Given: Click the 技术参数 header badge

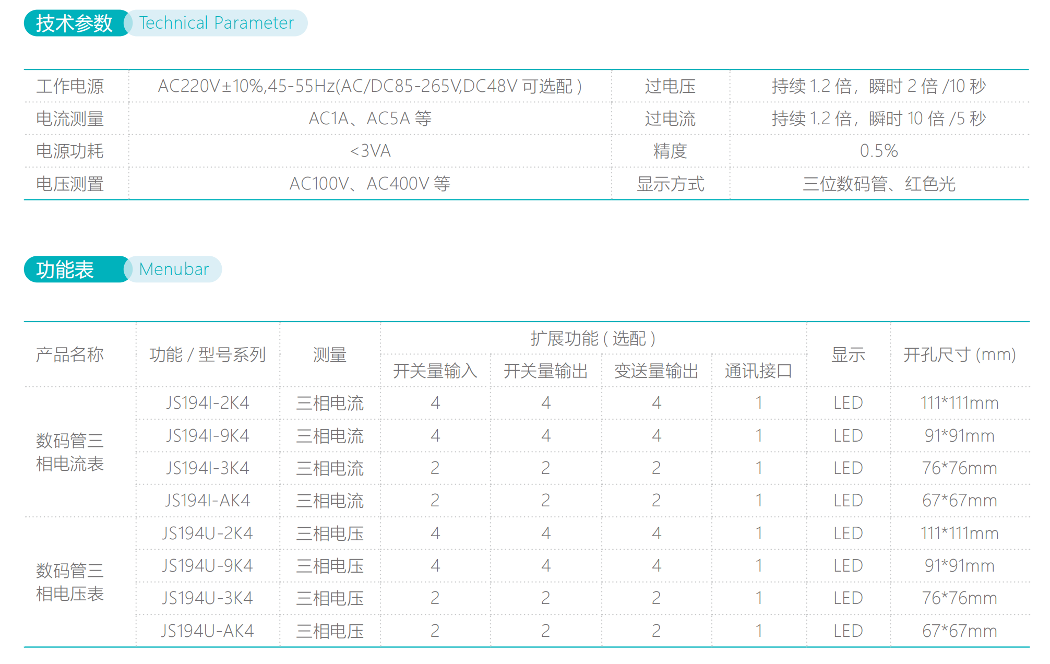Looking at the screenshot, I should pos(75,22).
